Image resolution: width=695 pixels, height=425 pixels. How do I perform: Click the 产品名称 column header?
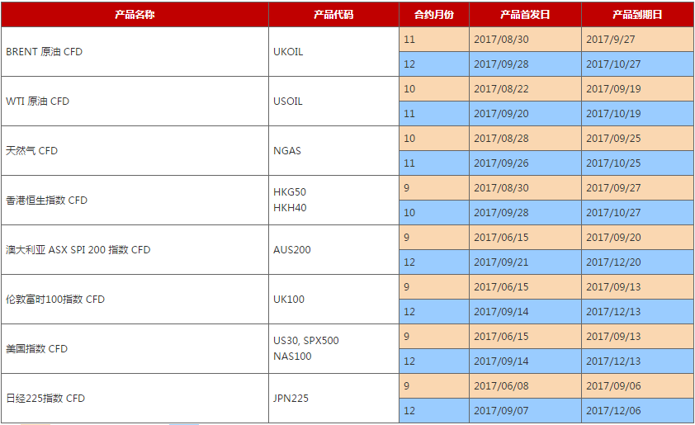[134, 15]
